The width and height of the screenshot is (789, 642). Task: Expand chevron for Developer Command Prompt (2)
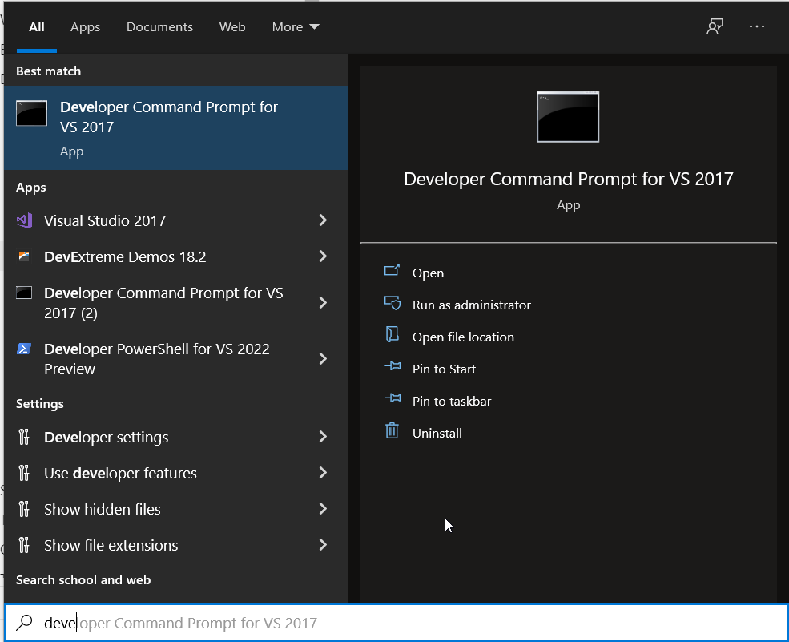pyautogui.click(x=323, y=303)
